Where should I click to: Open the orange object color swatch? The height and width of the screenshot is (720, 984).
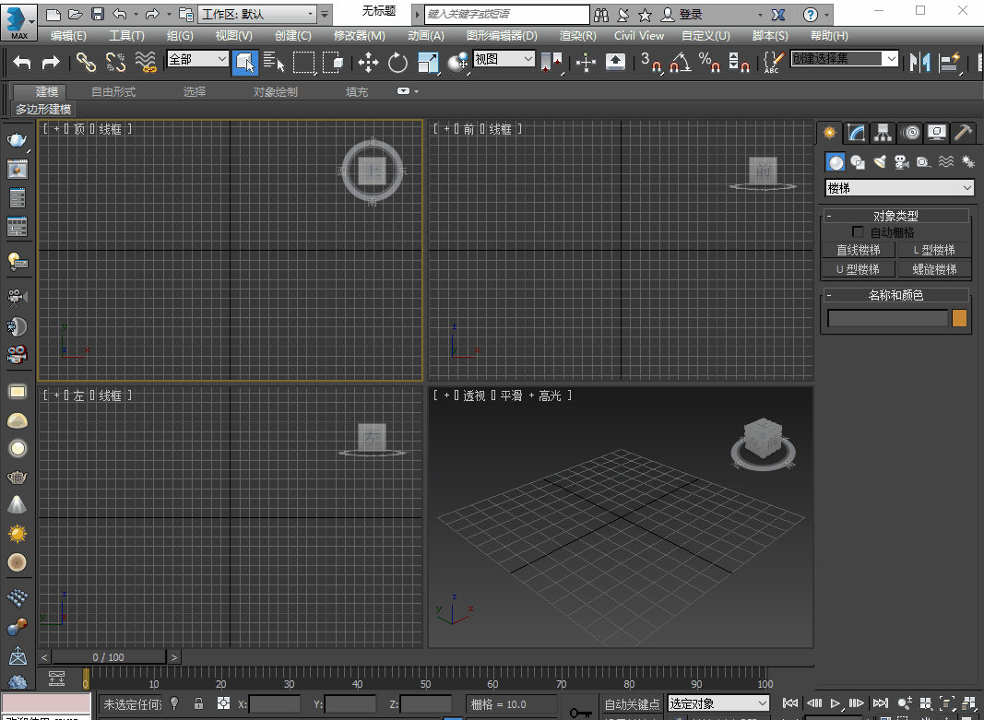[x=959, y=318]
